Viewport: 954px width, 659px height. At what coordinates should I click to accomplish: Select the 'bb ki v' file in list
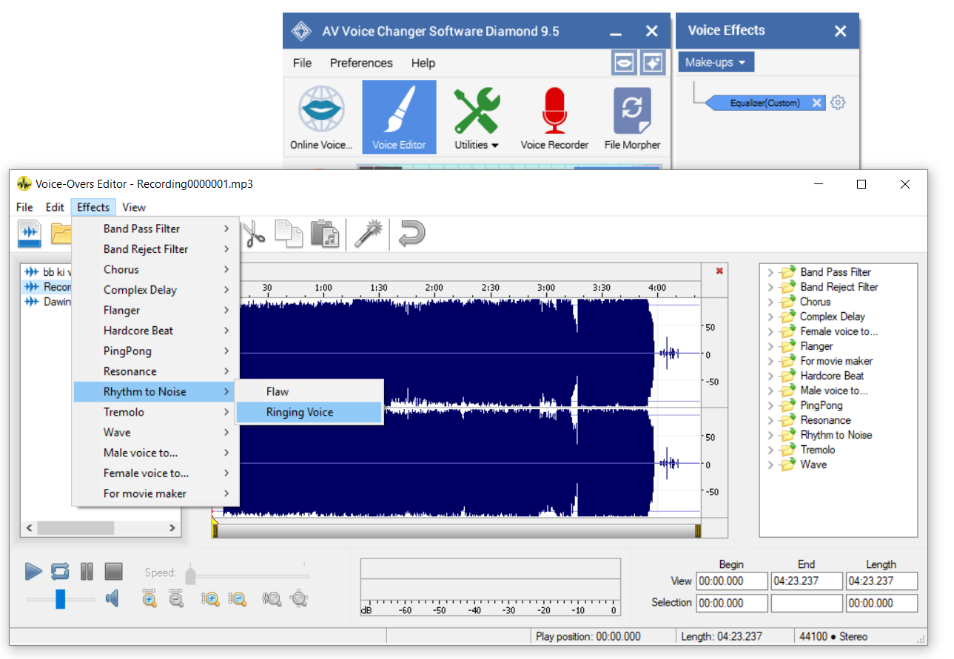48,272
